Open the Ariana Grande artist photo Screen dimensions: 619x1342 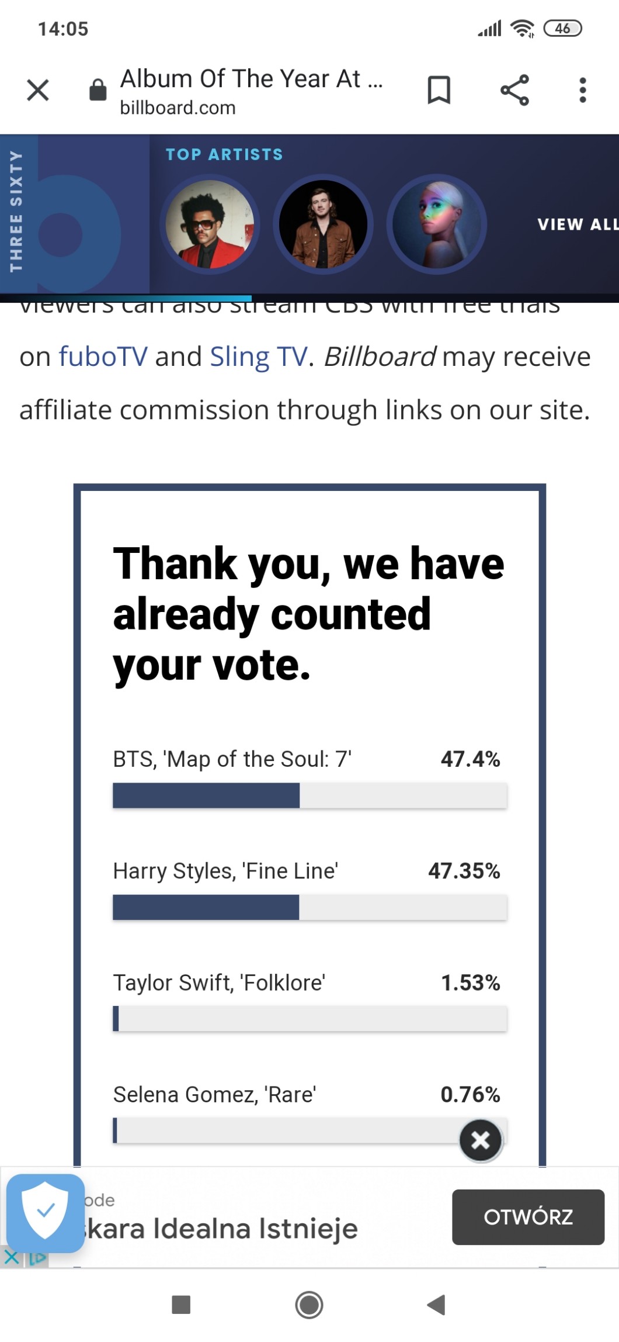436,224
